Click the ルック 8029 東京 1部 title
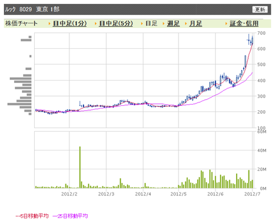This screenshot has height=221, width=273. tap(32, 9)
